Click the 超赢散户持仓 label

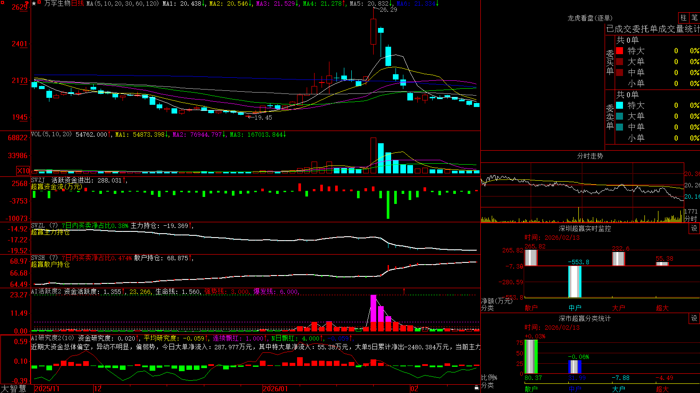50,265
